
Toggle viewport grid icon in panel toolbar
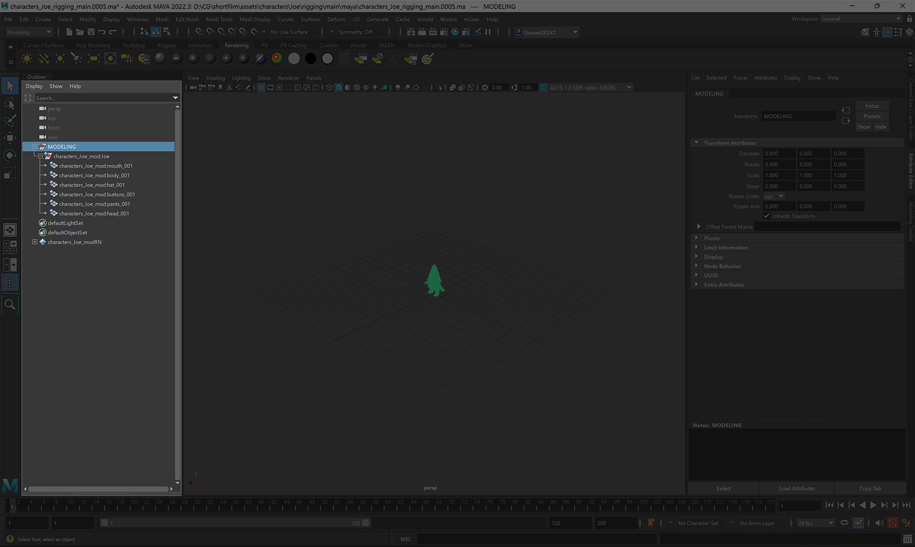point(261,88)
